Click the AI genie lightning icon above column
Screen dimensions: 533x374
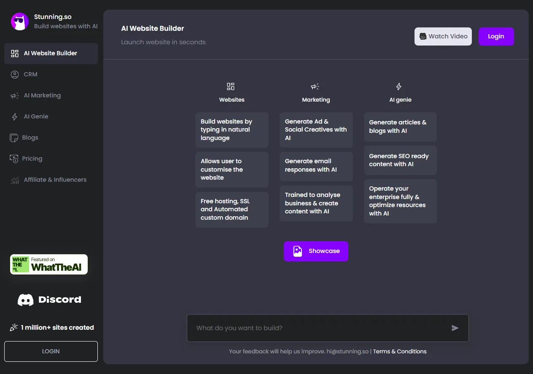(x=399, y=86)
